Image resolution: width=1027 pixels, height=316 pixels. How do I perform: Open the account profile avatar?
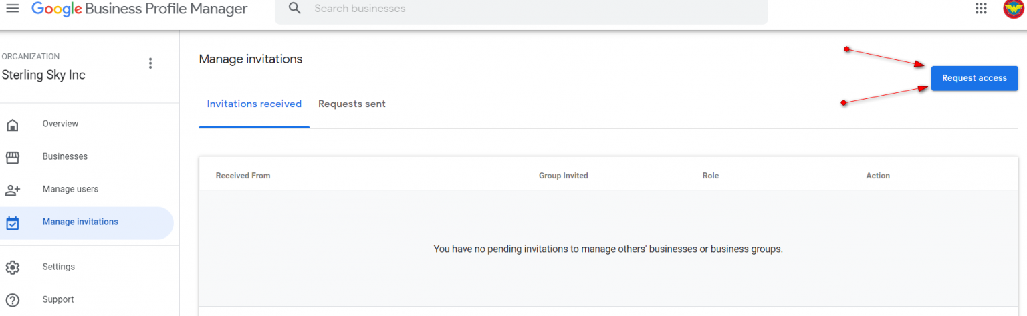[x=1014, y=8]
